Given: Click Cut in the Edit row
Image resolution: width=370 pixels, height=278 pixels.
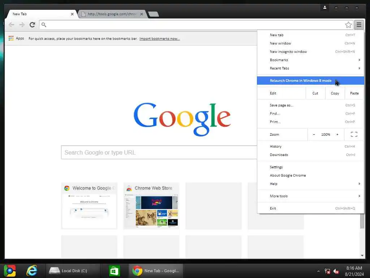Looking at the screenshot, I should [315, 93].
